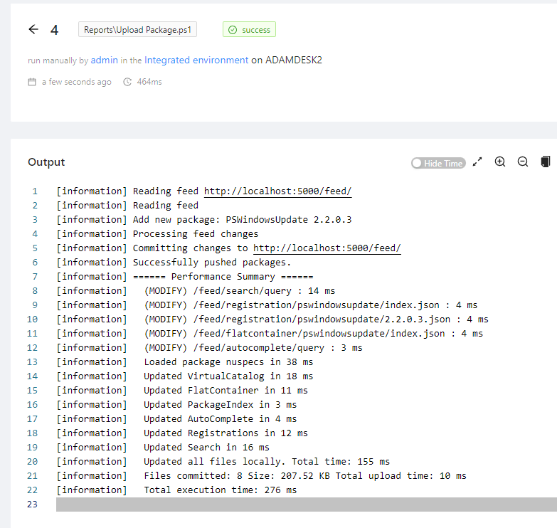The image size is (557, 528).
Task: Click the success status badge
Action: 249,30
